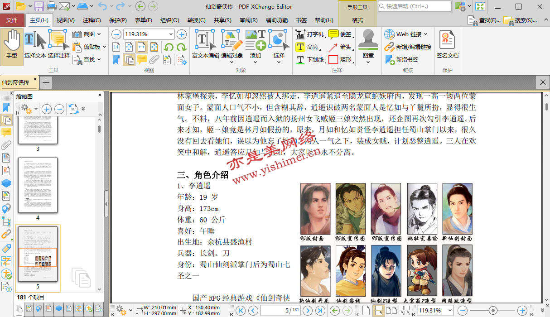Print the document from the quick toolbar
The image size is (550, 317).
(x=52, y=6)
